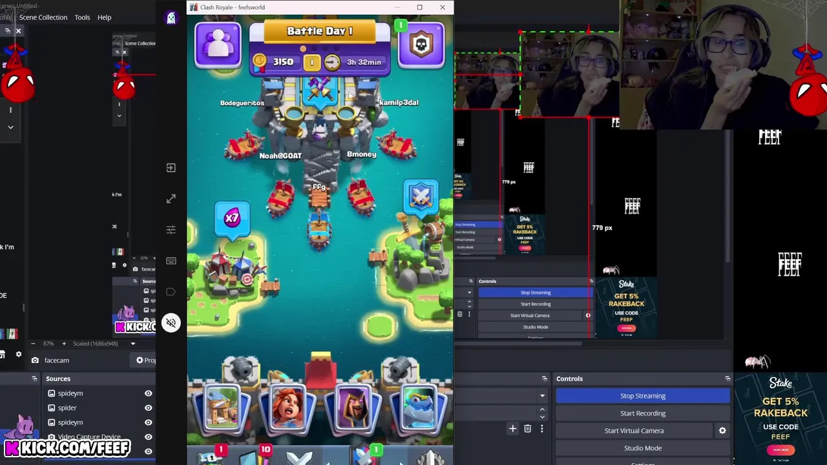
Task: Click the add plus button beside trash icon
Action: pyautogui.click(x=512, y=428)
